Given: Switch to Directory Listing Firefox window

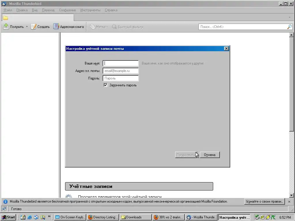Looking at the screenshot, I should [x=103, y=217].
